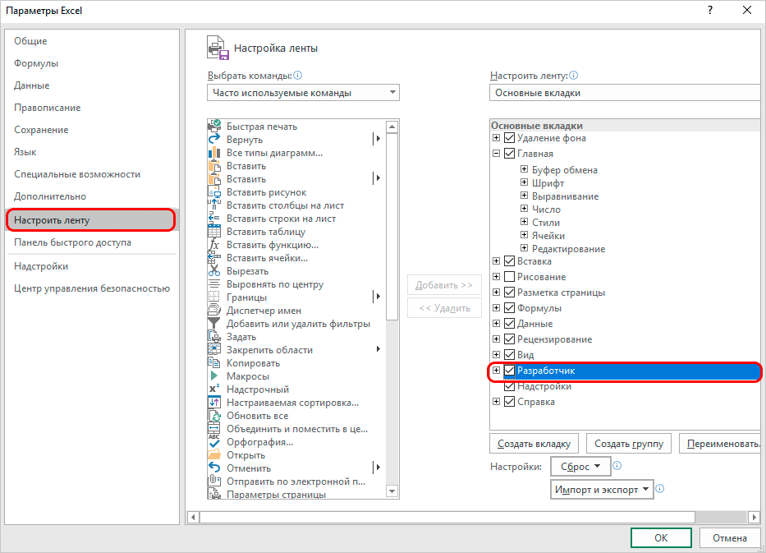Open Центр управления безопасностью
Screen dimensions: 766x553
point(92,288)
